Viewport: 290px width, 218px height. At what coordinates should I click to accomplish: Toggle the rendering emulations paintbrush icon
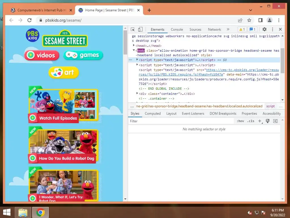point(267,121)
